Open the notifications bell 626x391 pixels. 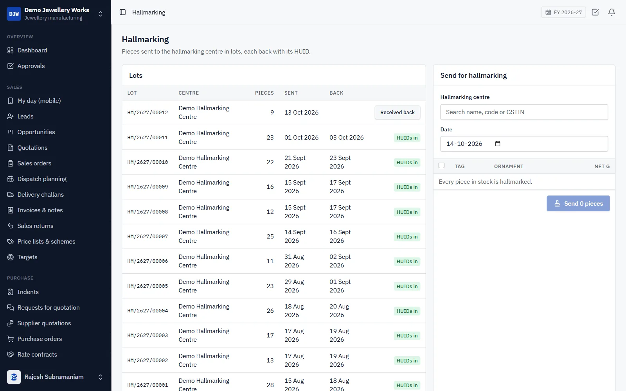[612, 12]
